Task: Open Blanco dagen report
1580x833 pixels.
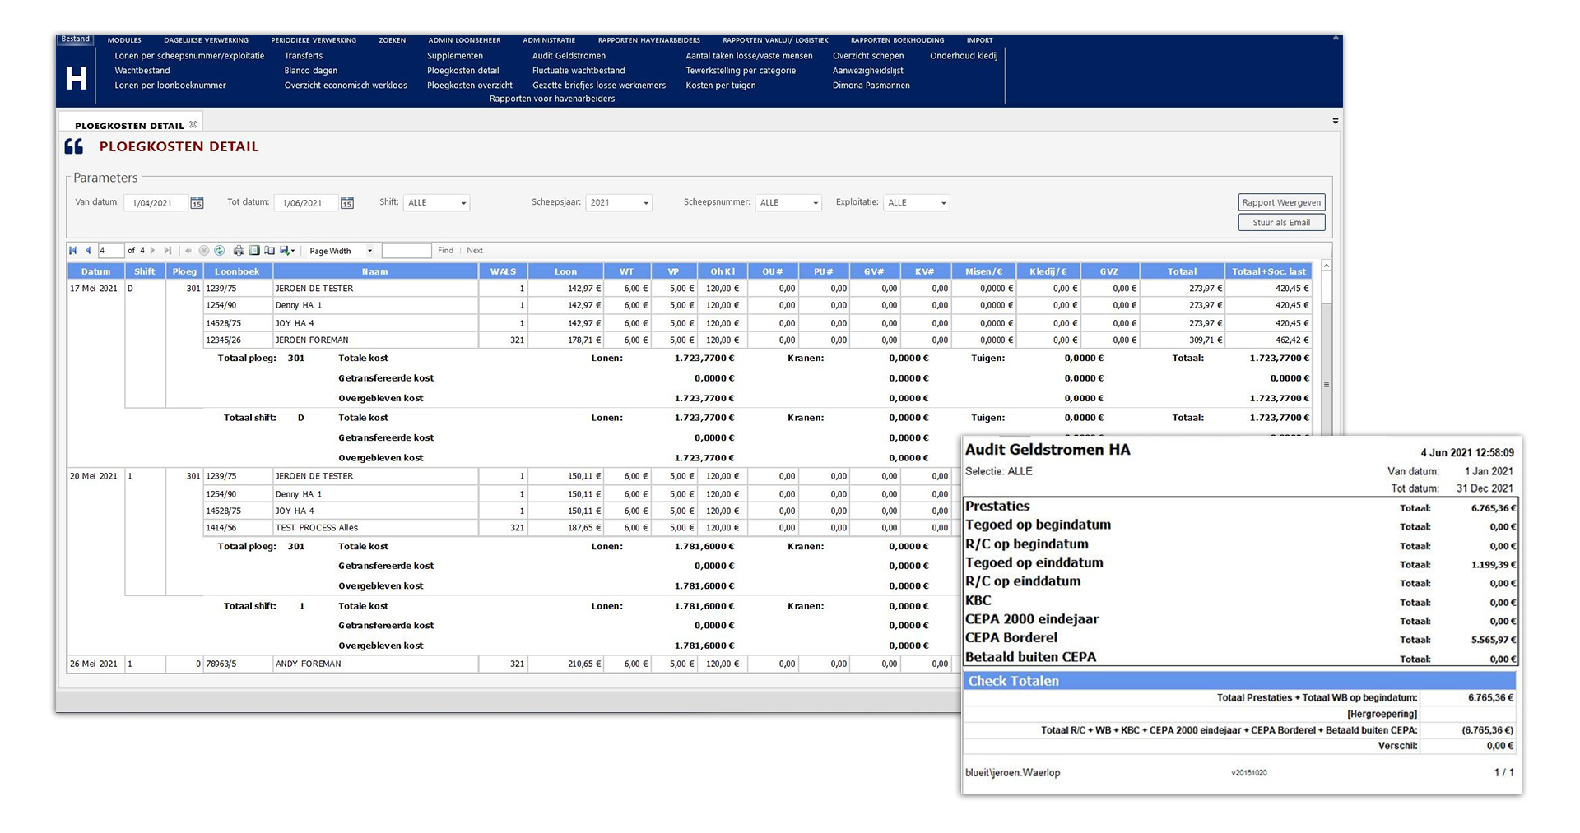Action: (311, 71)
